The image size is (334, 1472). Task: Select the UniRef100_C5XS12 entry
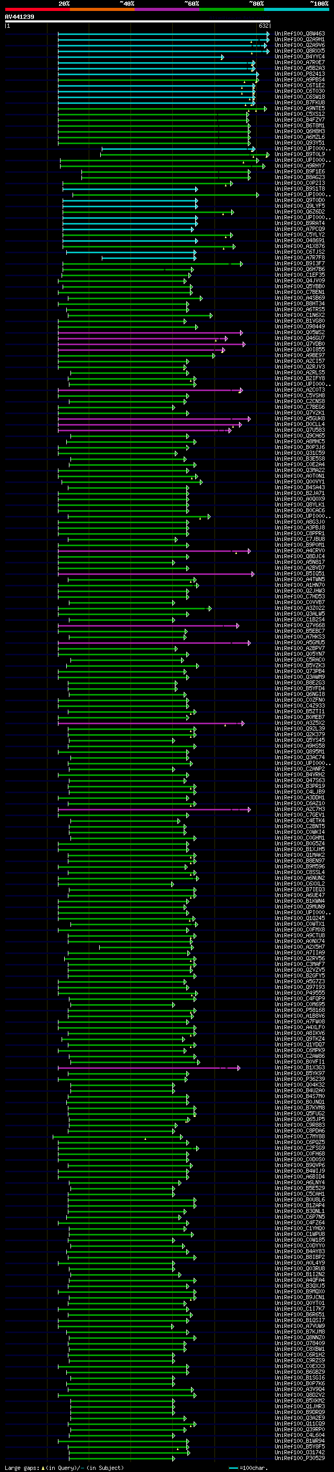click(x=300, y=114)
